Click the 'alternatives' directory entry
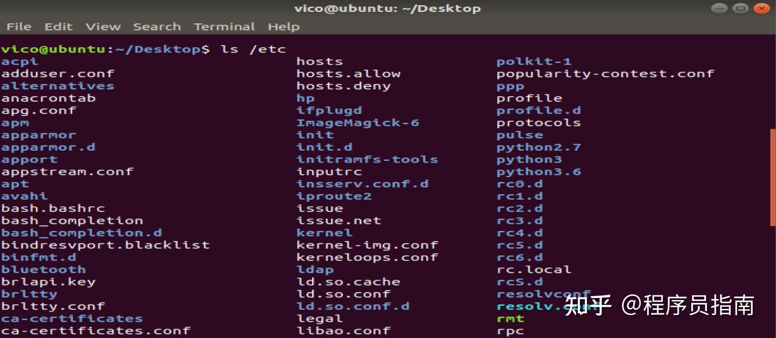Viewport: 776px width, 338px height. [58, 86]
